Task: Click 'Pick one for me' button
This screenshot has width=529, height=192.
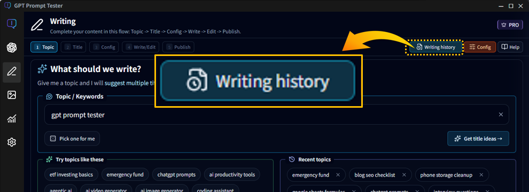Action: [72, 139]
